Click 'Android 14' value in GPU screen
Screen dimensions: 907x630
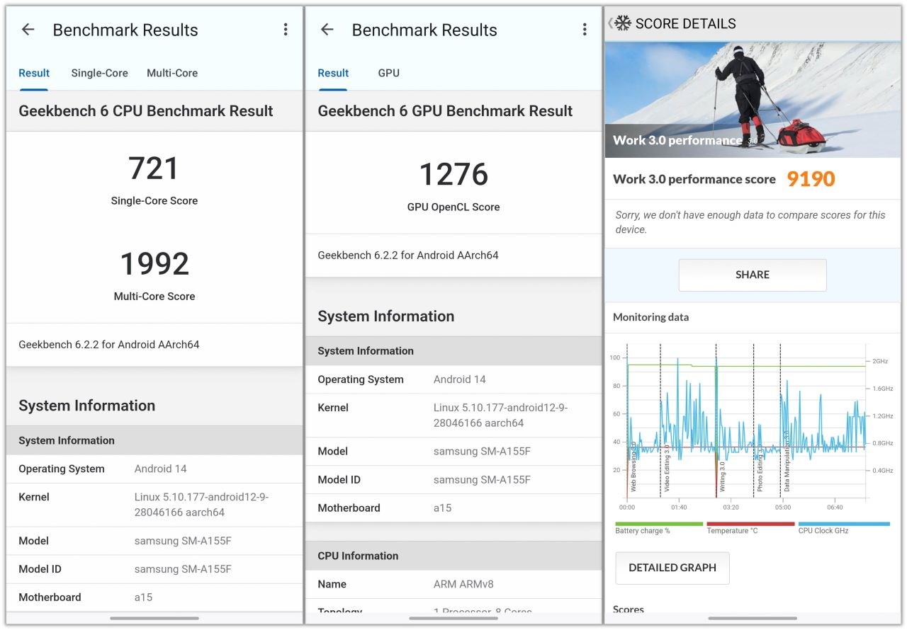click(x=460, y=379)
